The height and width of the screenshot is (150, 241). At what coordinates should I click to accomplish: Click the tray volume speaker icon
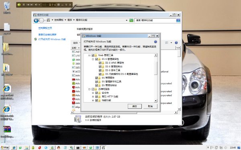(x=226, y=148)
